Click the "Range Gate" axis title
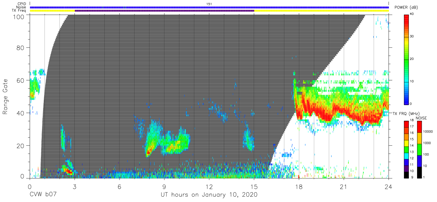This screenshot has height=202, width=437. click(5, 97)
